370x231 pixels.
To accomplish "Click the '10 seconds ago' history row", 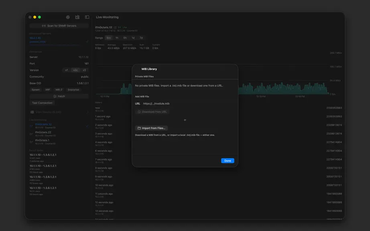I will [x=218, y=186].
